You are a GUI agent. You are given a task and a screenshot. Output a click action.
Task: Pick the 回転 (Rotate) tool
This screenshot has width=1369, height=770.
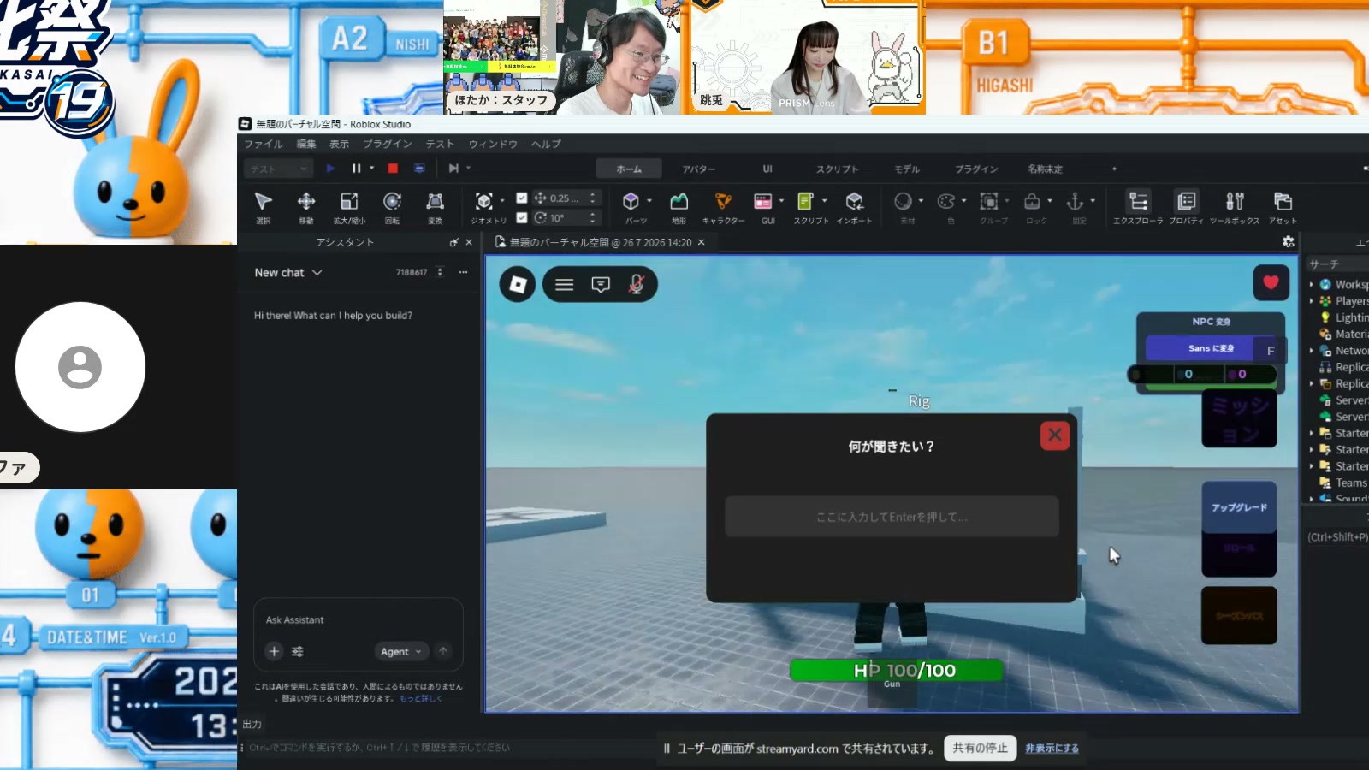[392, 202]
